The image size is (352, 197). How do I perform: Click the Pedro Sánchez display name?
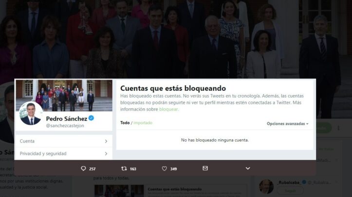pos(67,118)
